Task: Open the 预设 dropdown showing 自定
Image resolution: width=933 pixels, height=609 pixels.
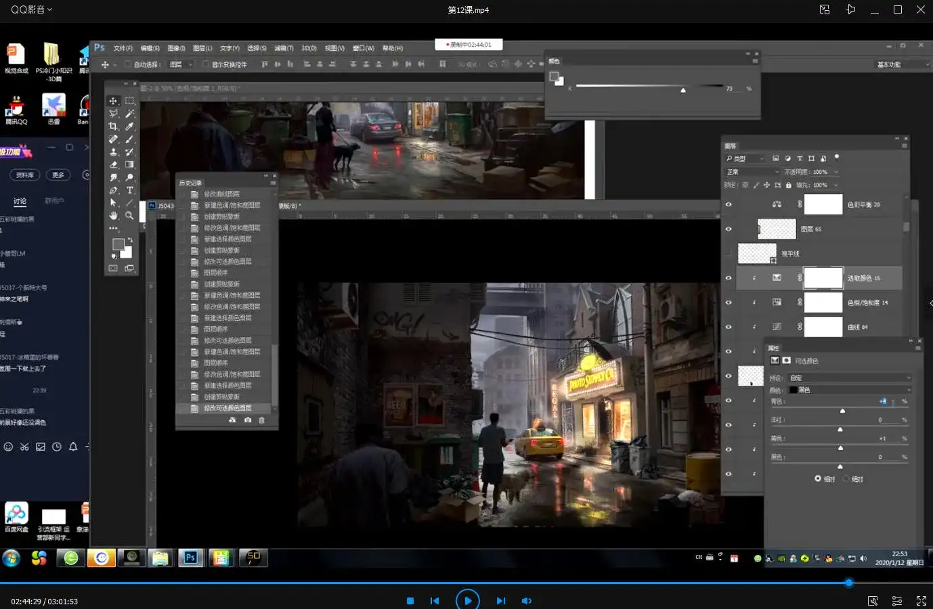Action: click(x=850, y=378)
